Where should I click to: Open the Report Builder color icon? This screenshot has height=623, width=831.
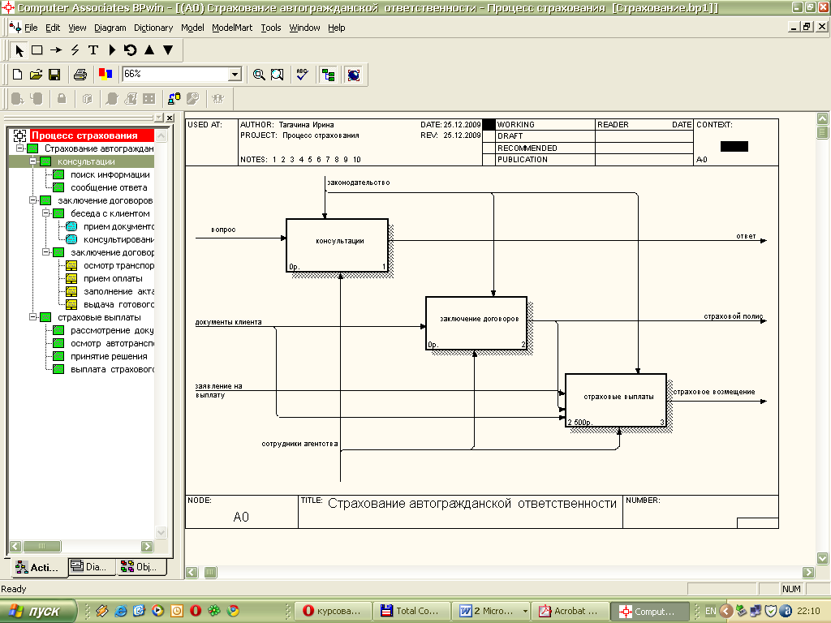(105, 75)
